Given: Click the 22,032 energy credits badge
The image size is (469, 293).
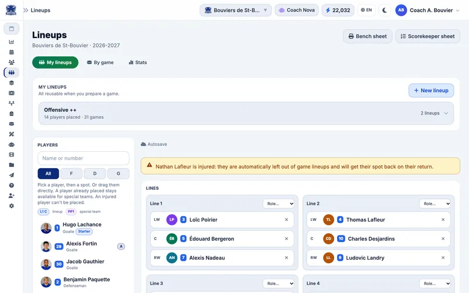Looking at the screenshot, I should click(x=338, y=10).
